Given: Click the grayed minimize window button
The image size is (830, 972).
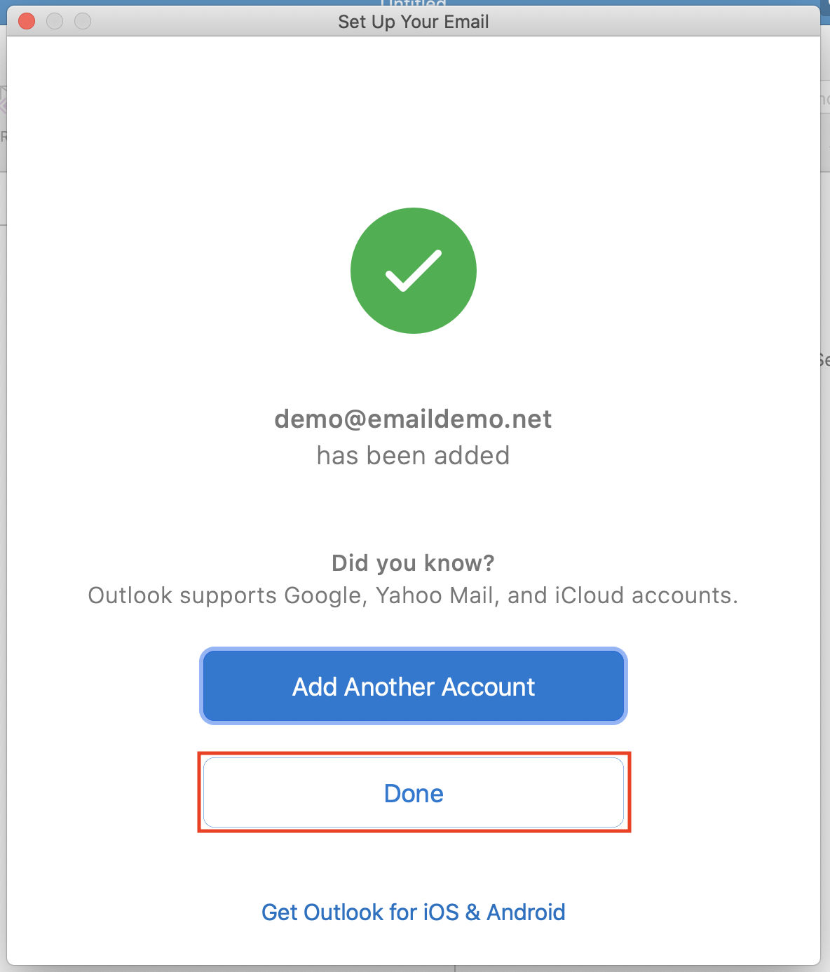Looking at the screenshot, I should 55,21.
